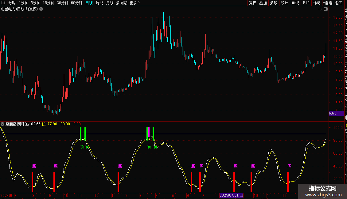This screenshot has height=199, width=347.
Task: Open the 股朋指标网 indicator dropdown
Action: tap(2, 124)
